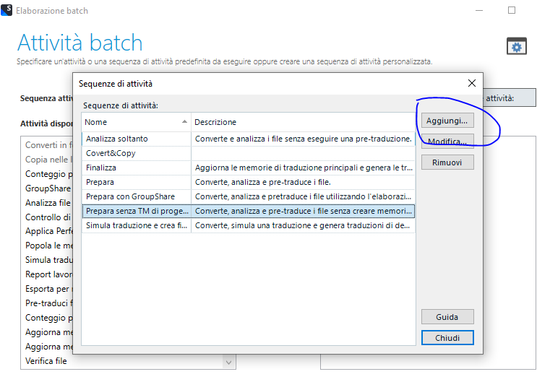Sort list by Nome column header
537x382 pixels.
pos(136,122)
